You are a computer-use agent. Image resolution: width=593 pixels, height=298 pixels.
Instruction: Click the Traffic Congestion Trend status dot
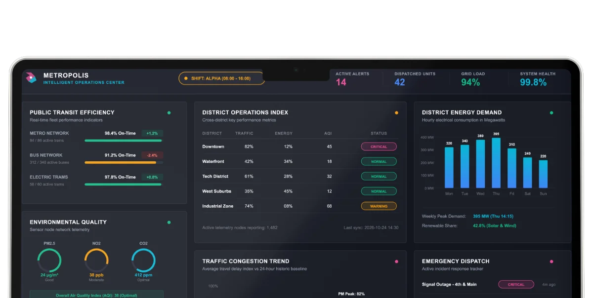(x=396, y=261)
